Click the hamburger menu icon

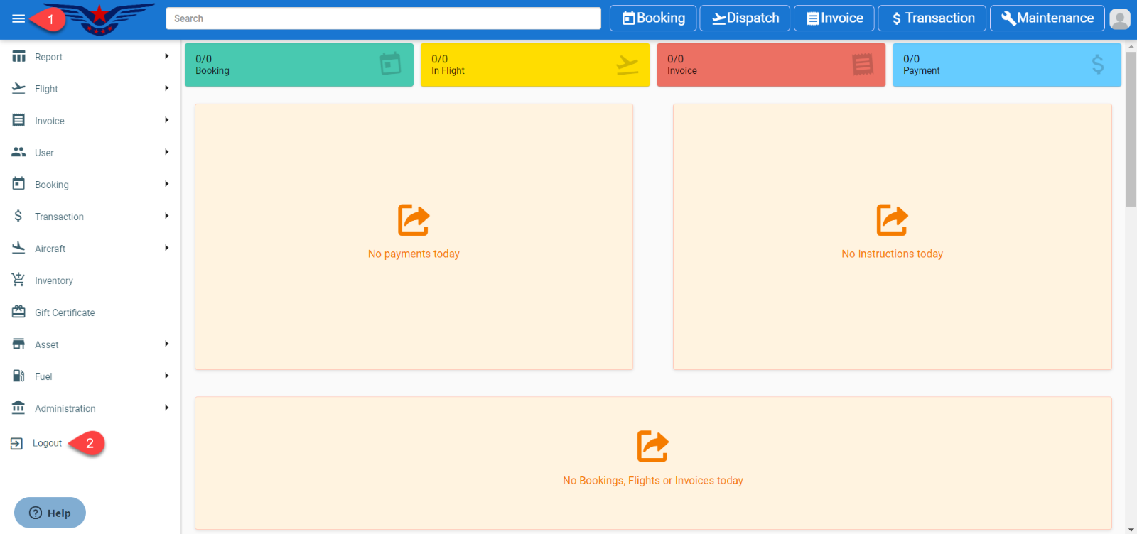[x=18, y=18]
